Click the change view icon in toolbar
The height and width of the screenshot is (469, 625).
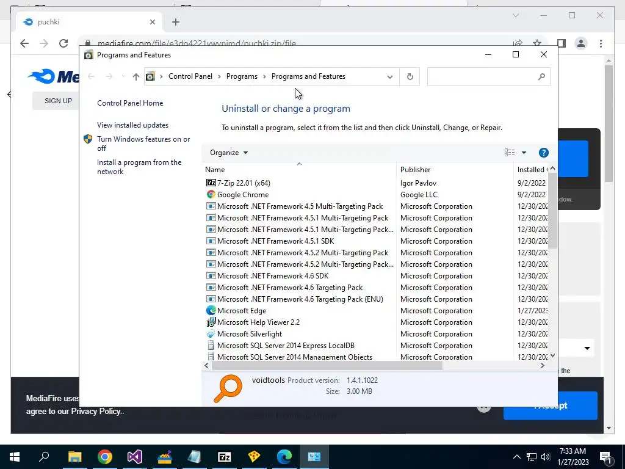tap(510, 153)
